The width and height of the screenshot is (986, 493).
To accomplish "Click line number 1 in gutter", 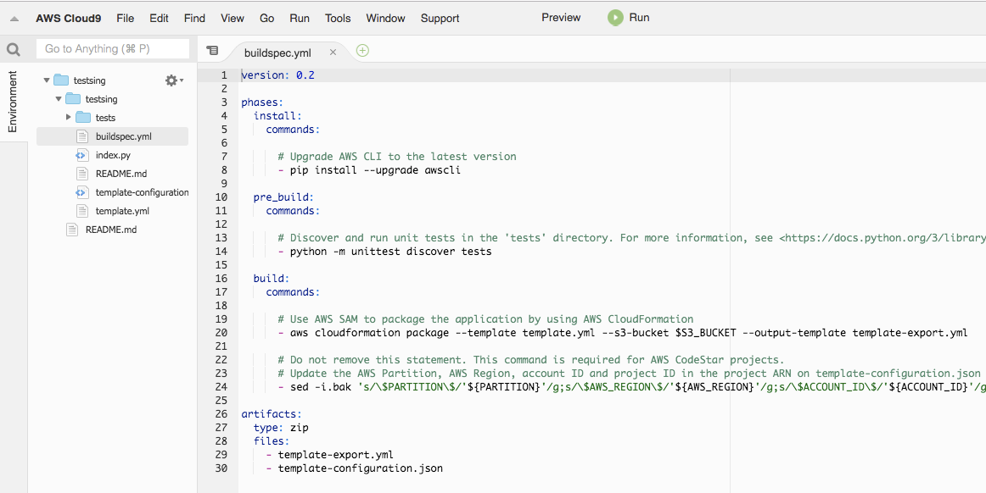I will coord(224,75).
